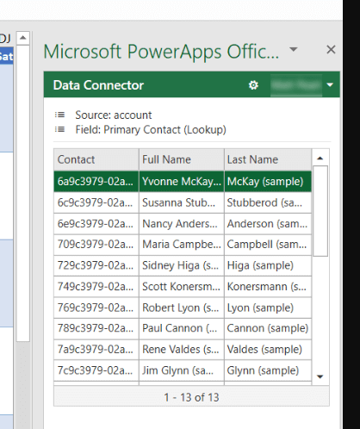The image size is (360, 429).
Task: Click the blurred user name in the header
Action: [296, 85]
